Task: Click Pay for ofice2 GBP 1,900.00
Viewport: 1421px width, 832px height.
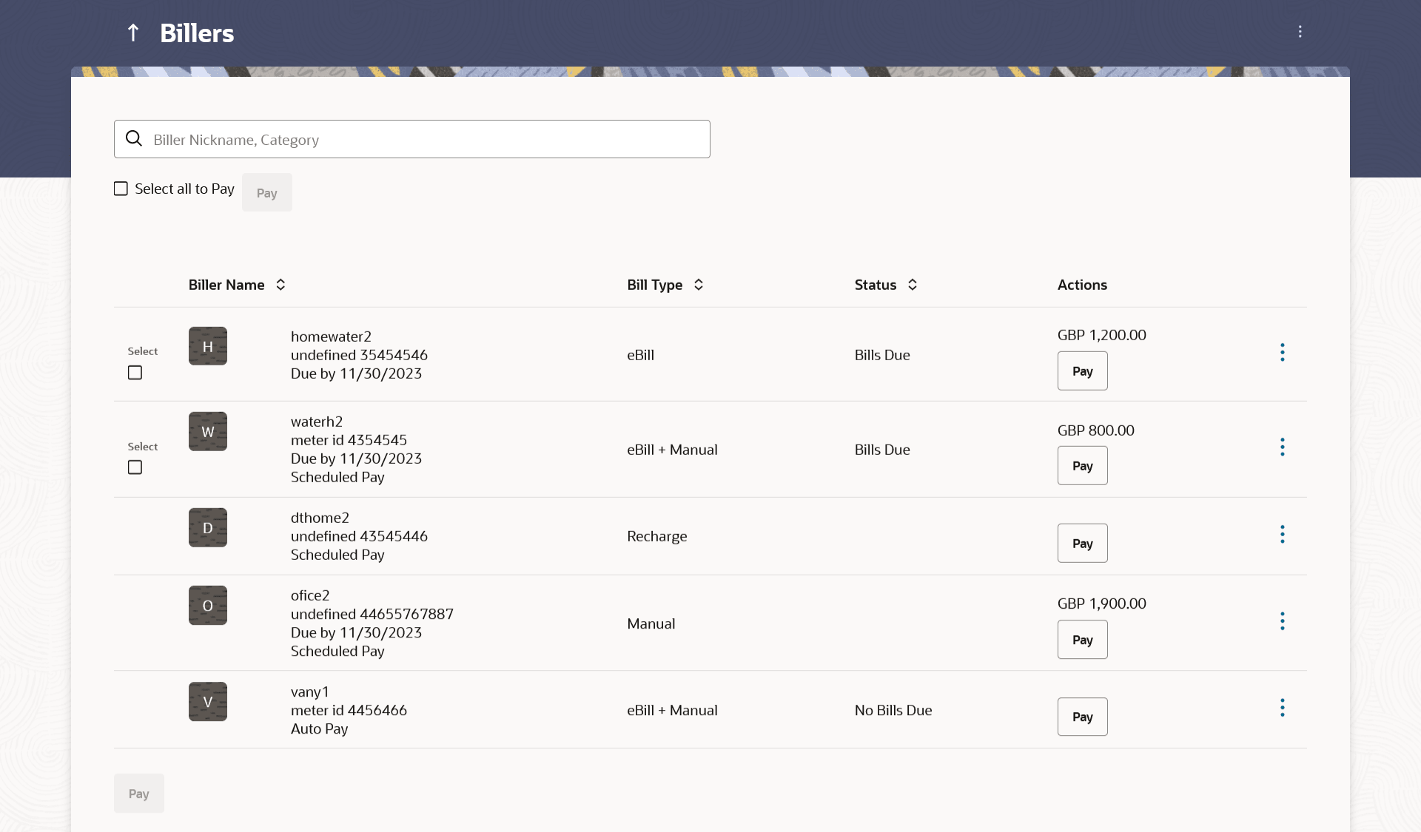Action: point(1082,640)
